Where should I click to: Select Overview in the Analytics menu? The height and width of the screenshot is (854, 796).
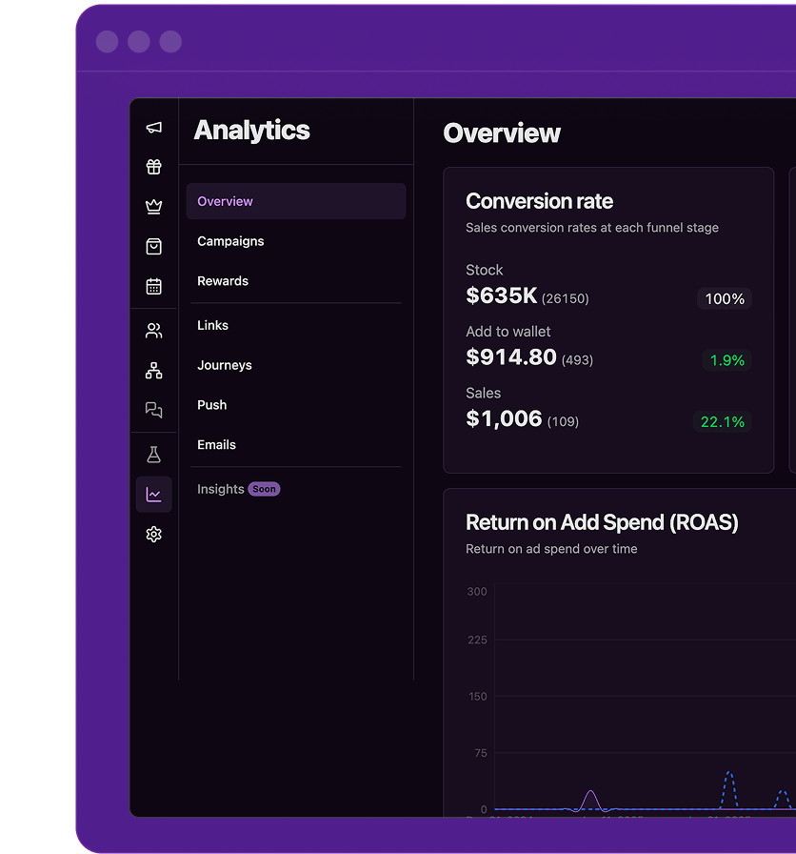(x=296, y=201)
